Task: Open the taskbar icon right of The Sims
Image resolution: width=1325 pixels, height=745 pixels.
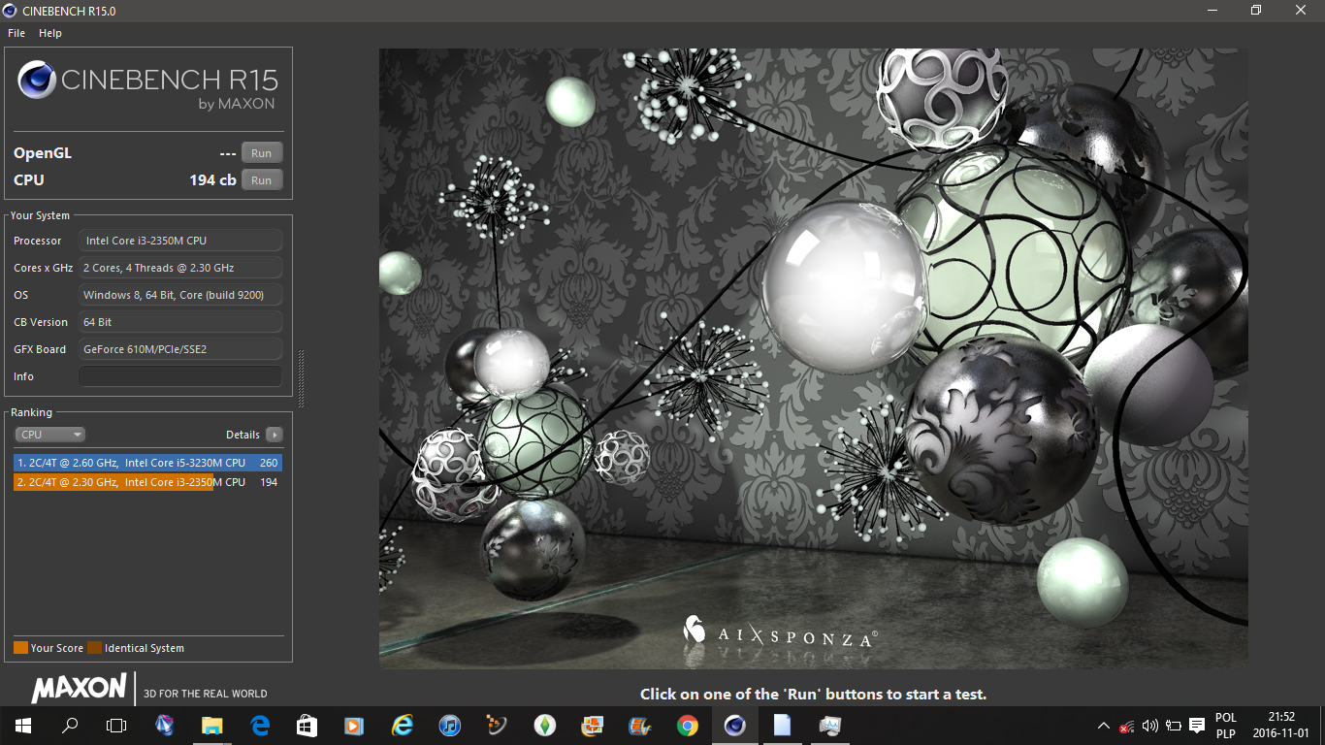Action: pos(592,726)
